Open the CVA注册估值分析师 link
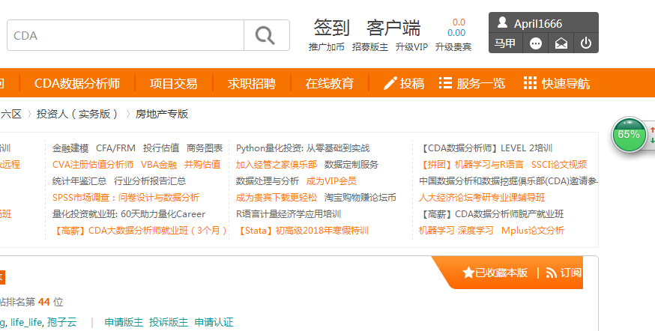655x331 pixels. coord(93,165)
